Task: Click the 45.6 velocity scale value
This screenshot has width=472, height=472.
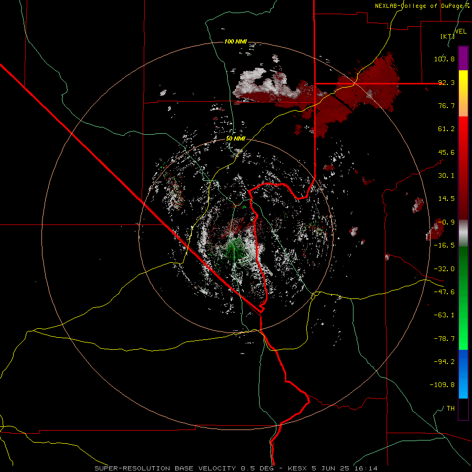Action: (446, 152)
